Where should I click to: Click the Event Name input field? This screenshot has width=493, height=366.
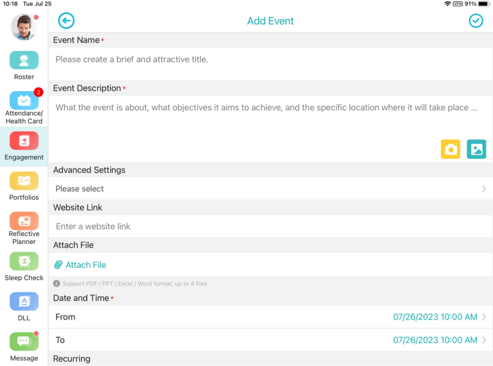pos(271,64)
